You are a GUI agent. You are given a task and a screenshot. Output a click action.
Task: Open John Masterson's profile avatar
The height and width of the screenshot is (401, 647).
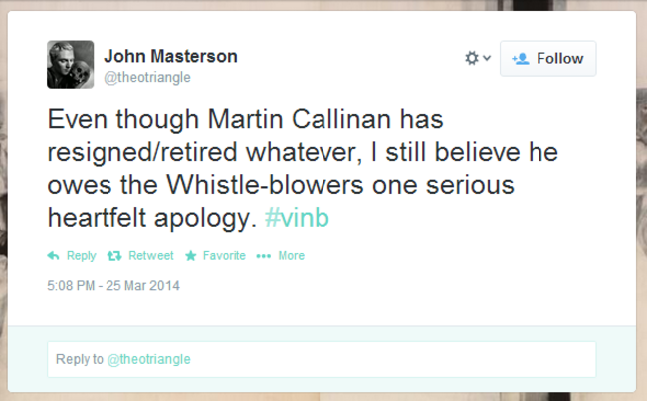70,64
